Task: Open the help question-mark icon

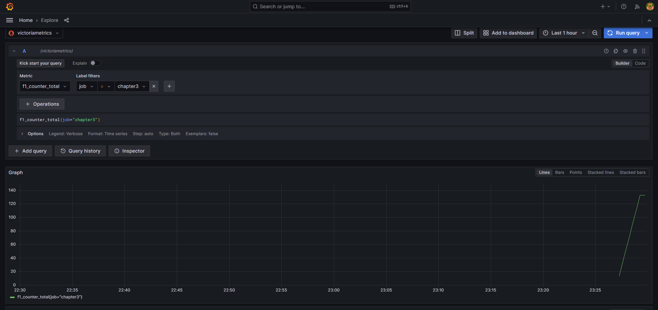Action: pyautogui.click(x=624, y=7)
